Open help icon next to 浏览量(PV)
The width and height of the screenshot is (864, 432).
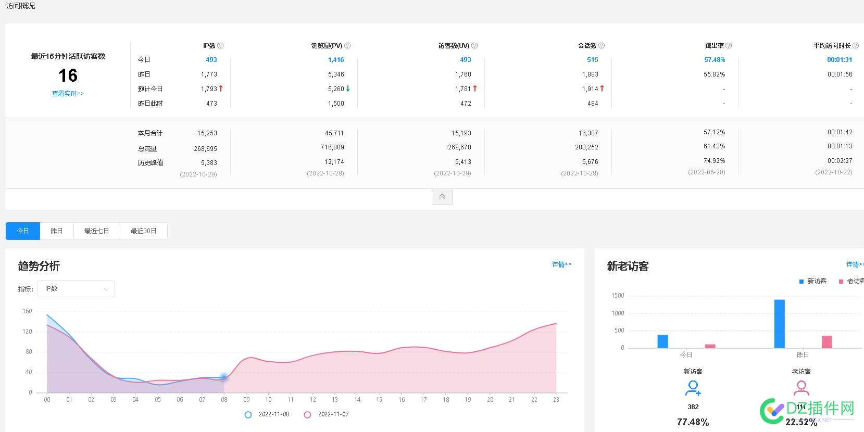347,46
